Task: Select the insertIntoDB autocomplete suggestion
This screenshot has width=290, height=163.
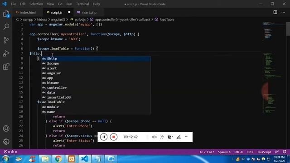Action: point(96,97)
